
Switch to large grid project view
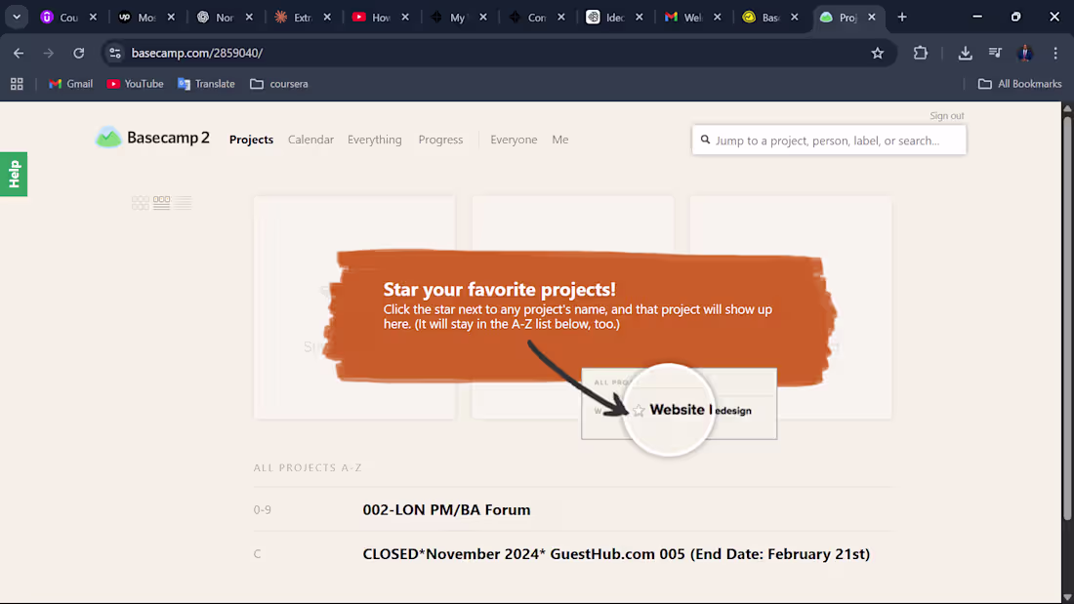click(x=140, y=202)
